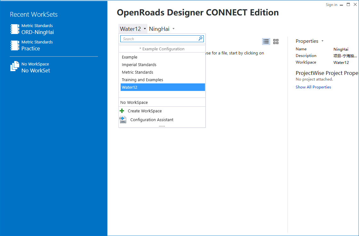Select the highlighted Water12 workspace
This screenshot has height=236, width=359.
click(x=162, y=87)
